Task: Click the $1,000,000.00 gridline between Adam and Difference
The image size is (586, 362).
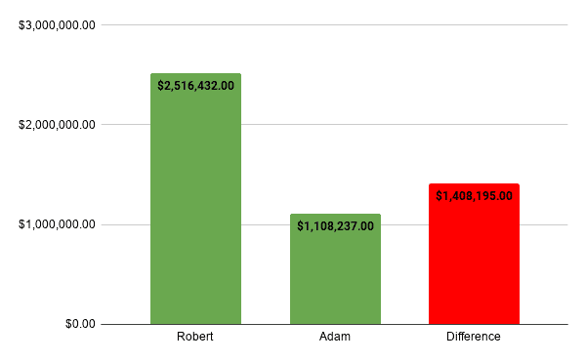Action: (x=404, y=224)
